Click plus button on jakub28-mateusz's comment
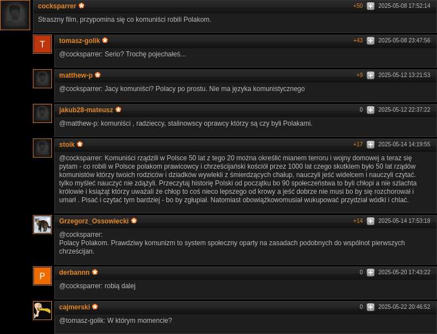 click(371, 110)
